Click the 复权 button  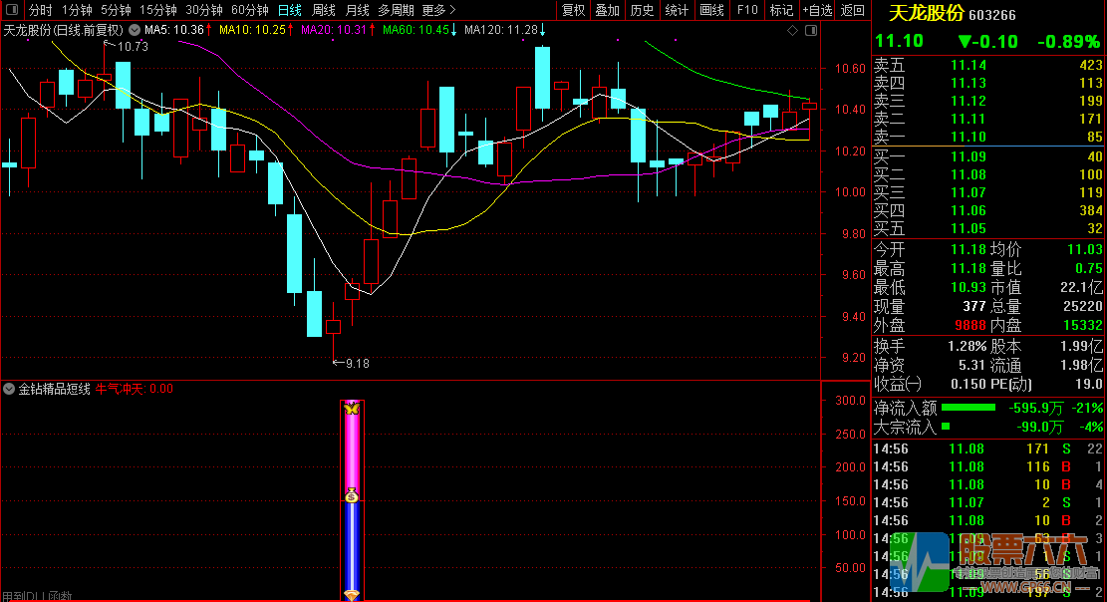574,10
